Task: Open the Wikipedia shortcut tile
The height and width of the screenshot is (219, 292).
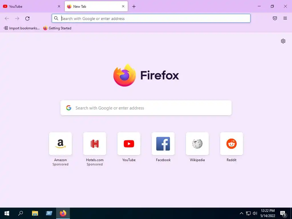Action: [197, 144]
